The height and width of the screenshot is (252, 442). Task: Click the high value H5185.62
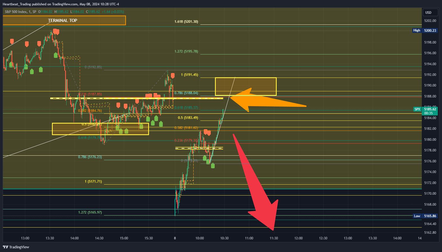(61, 12)
